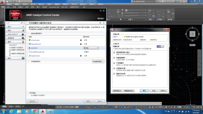Click the AutoCAD taskbar icon

[x=43, y=111]
